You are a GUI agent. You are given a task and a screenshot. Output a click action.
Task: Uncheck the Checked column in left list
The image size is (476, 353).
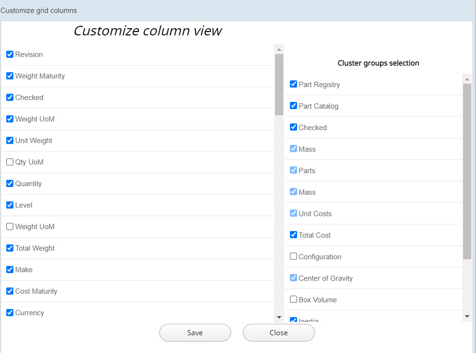[10, 97]
